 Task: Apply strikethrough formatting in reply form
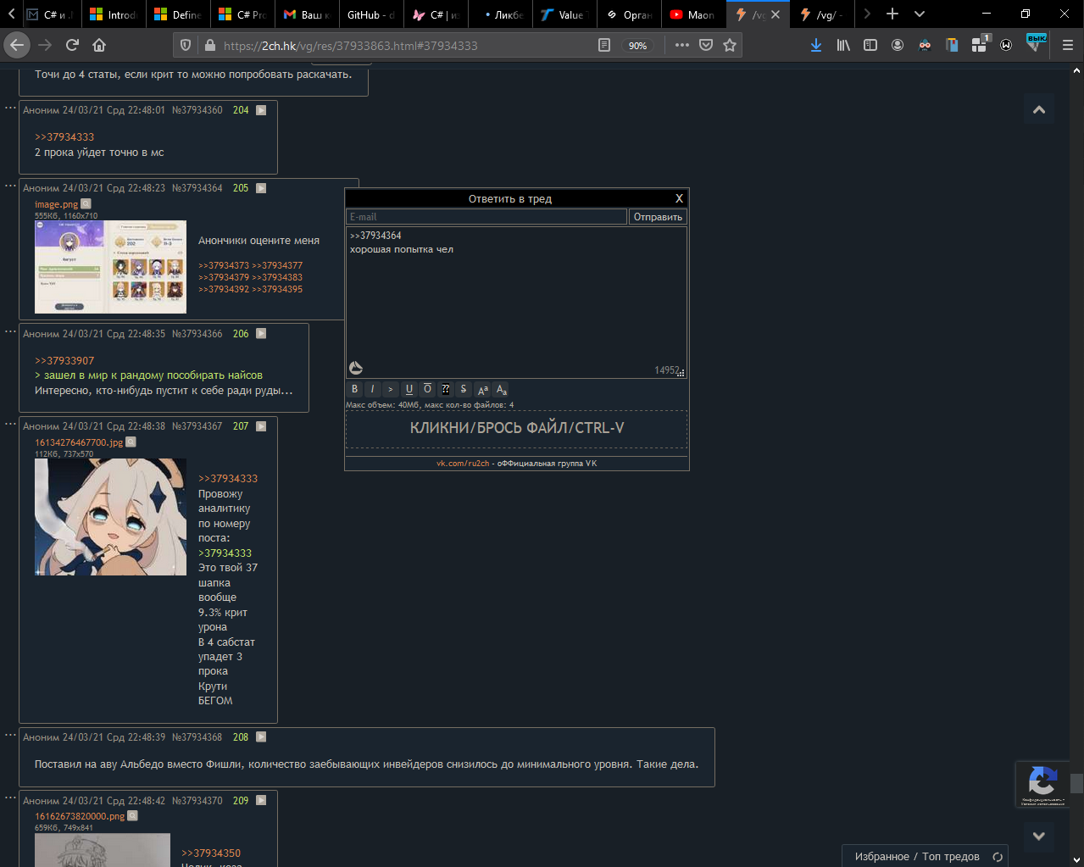464,389
